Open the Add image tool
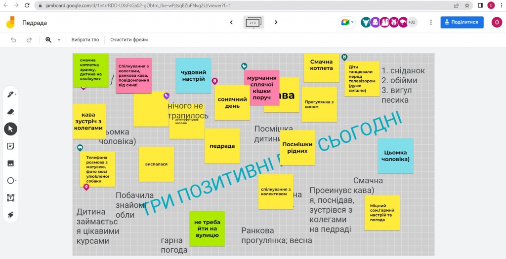 tap(10, 163)
